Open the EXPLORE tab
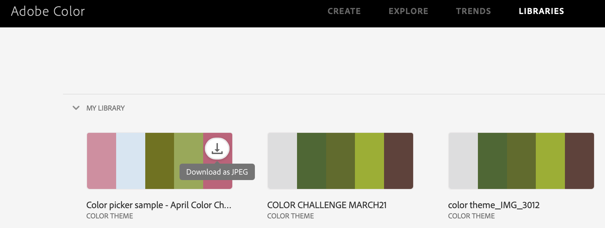Screen dimensions: 605x228 point(408,11)
